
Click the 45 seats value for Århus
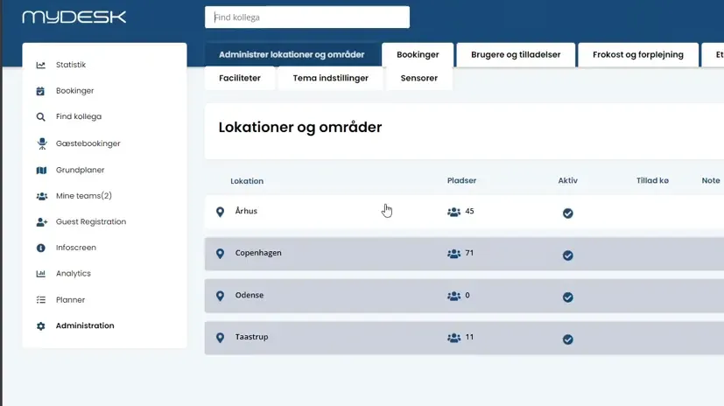tap(469, 211)
